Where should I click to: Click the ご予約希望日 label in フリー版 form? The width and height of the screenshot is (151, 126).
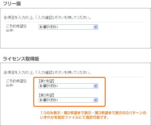pos(16,26)
